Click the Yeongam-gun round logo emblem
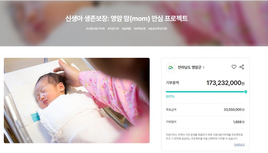Image resolution: width=268 pixels, height=153 pixels. (170, 67)
